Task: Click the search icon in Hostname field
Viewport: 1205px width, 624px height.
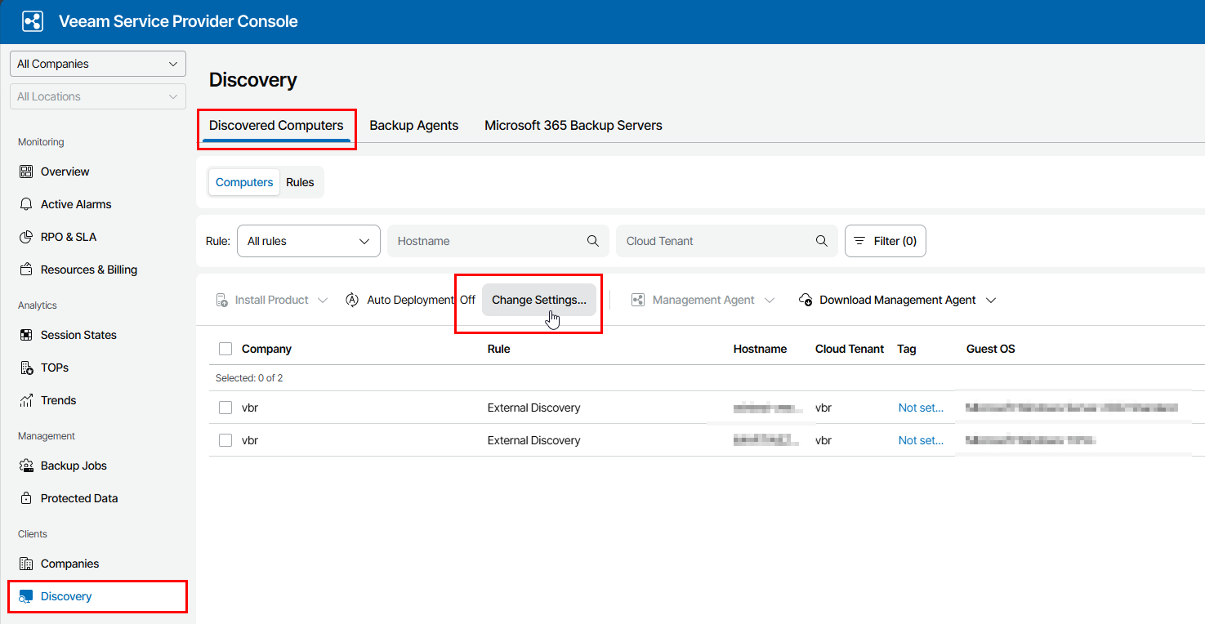Action: (x=593, y=241)
